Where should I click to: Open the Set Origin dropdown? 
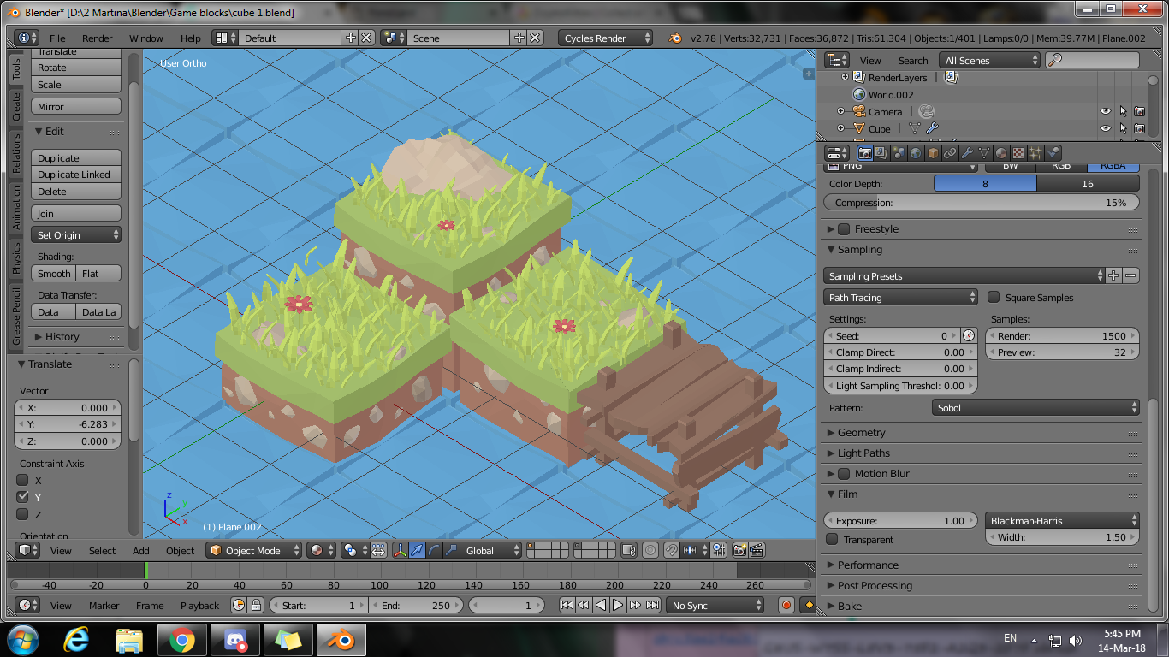76,234
